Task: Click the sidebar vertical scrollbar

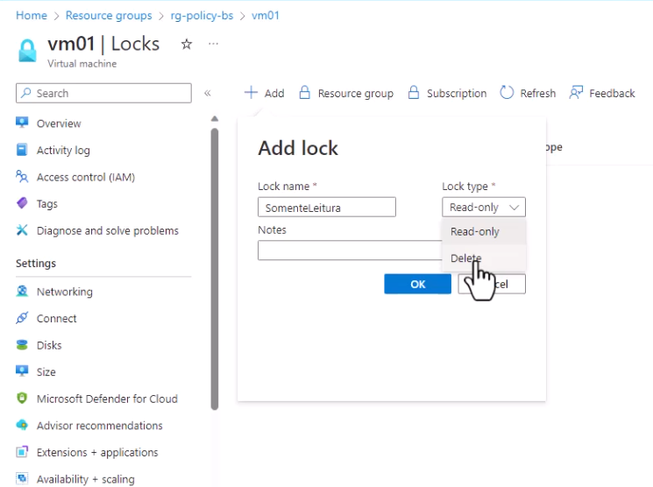Action: 215,269
